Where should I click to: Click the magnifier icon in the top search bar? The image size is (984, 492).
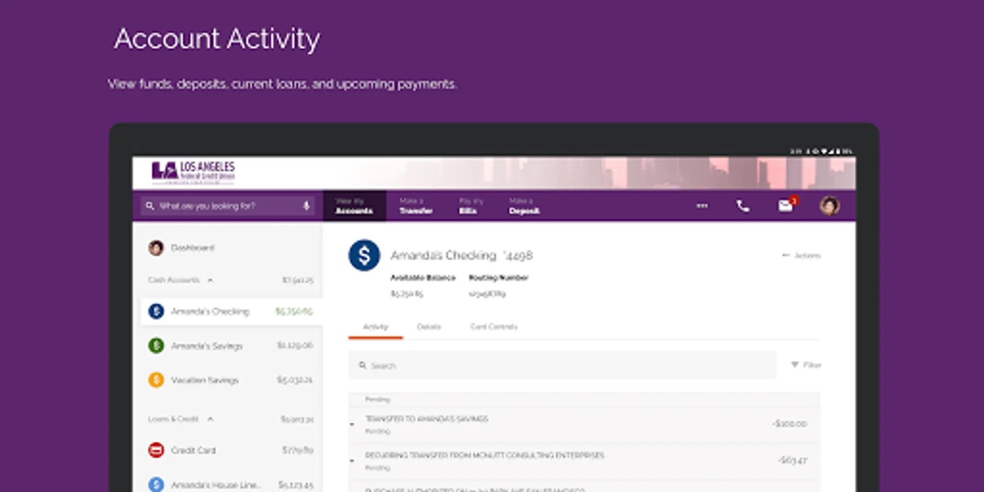pos(149,206)
